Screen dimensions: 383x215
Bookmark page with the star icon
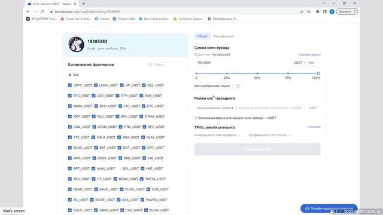(x=309, y=12)
